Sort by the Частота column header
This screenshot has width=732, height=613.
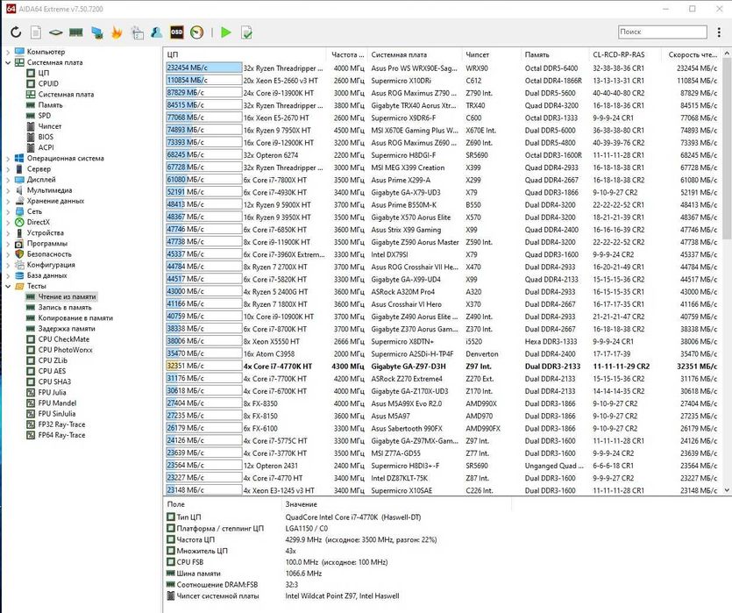[347, 54]
